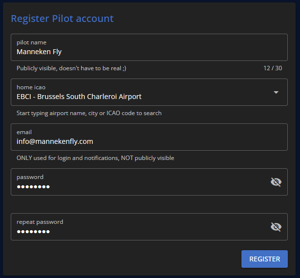Click the "Publicly visible" hint text
Viewport: 300px width, 278px height.
[x=71, y=68]
